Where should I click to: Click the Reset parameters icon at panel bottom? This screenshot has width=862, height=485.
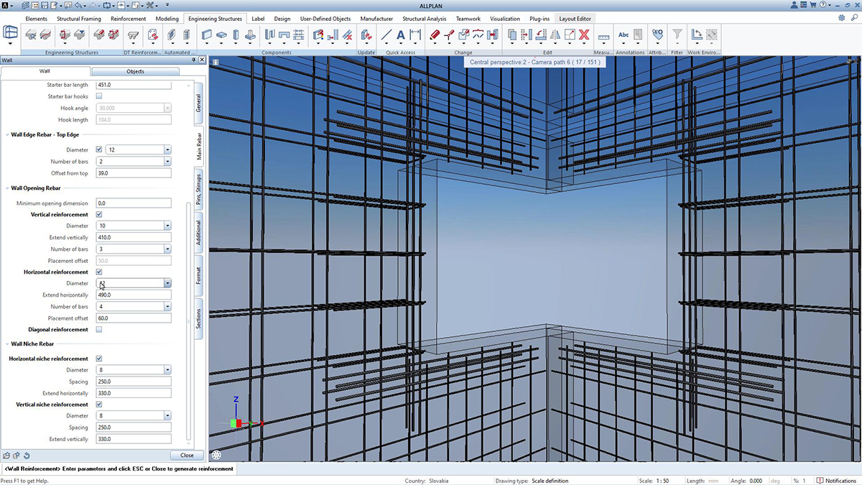[x=27, y=455]
